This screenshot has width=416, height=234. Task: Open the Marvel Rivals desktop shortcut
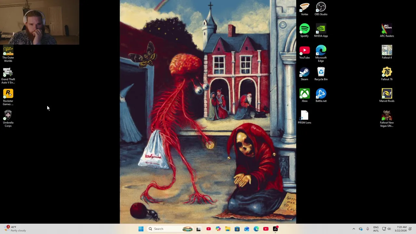tap(387, 96)
